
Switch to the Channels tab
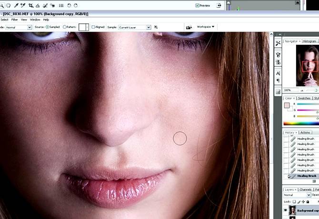coord(305,189)
